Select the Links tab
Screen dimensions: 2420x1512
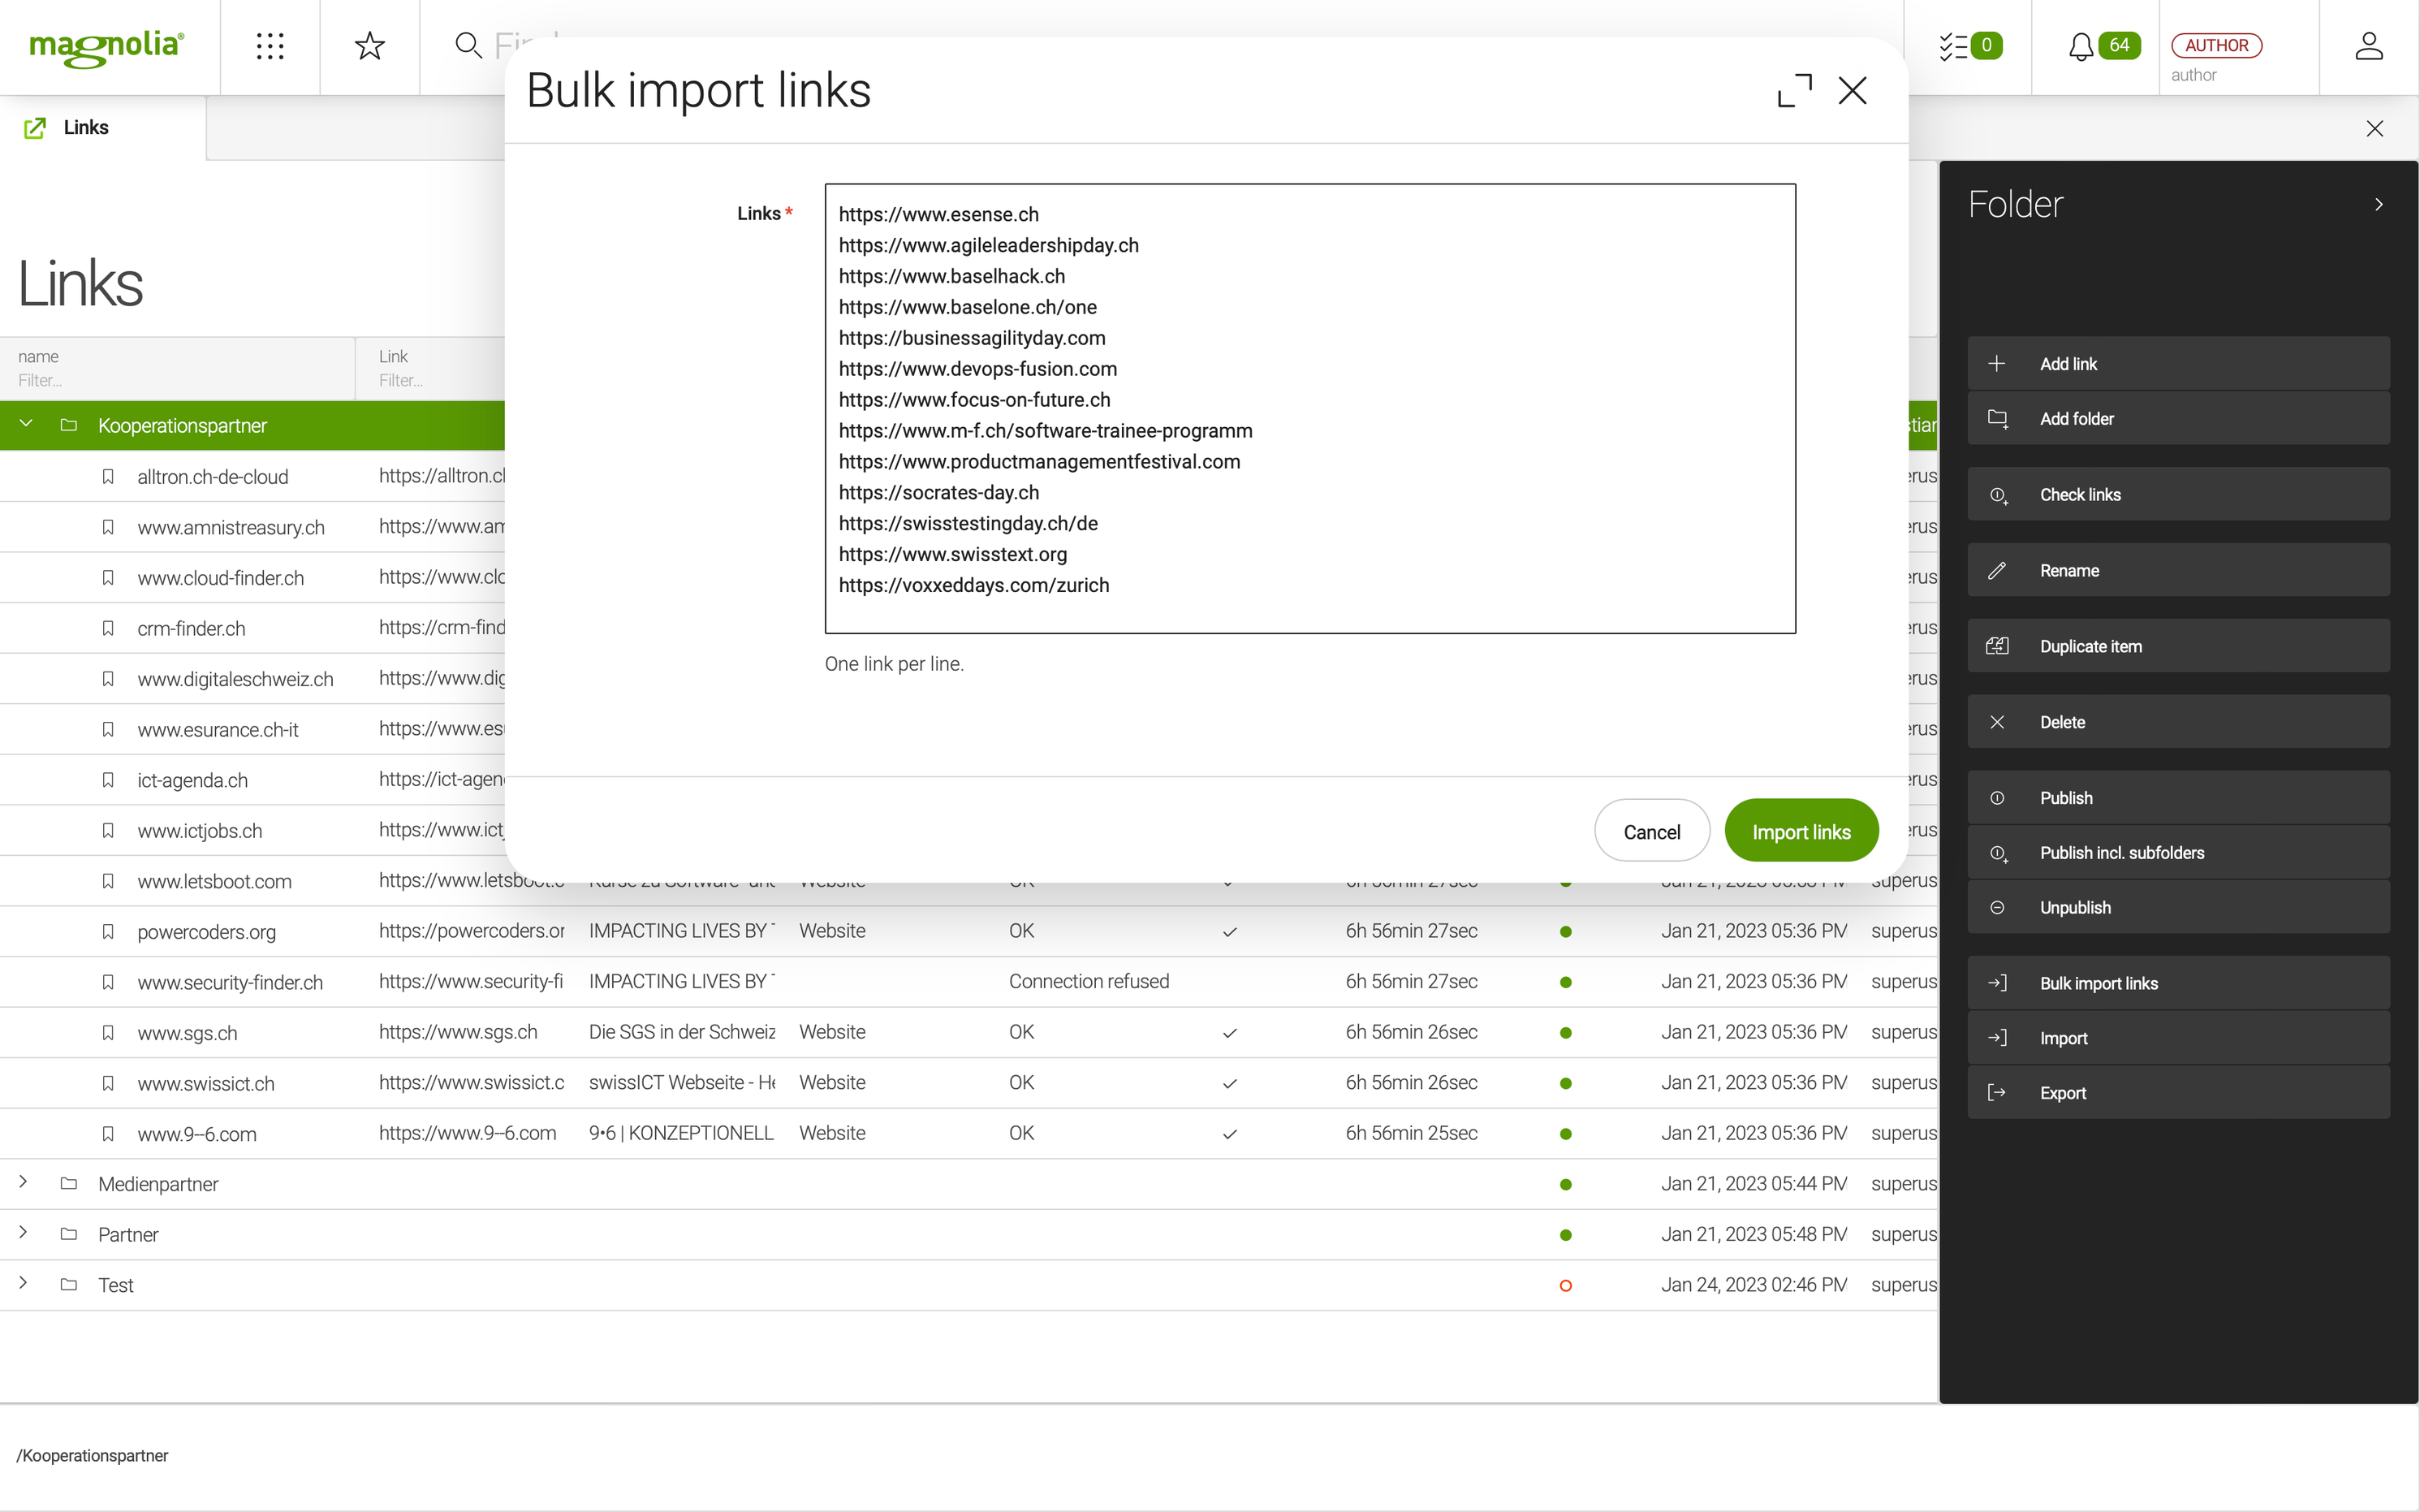(x=85, y=127)
